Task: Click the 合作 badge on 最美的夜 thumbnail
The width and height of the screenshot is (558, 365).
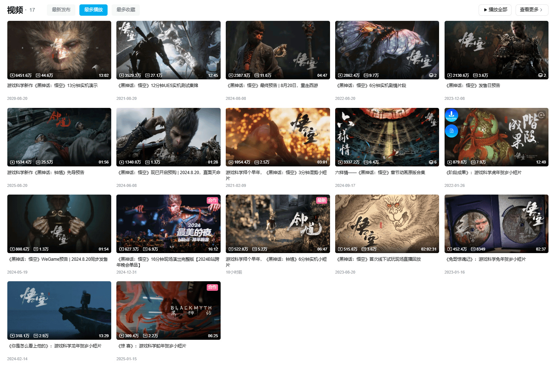Action: click(x=212, y=200)
